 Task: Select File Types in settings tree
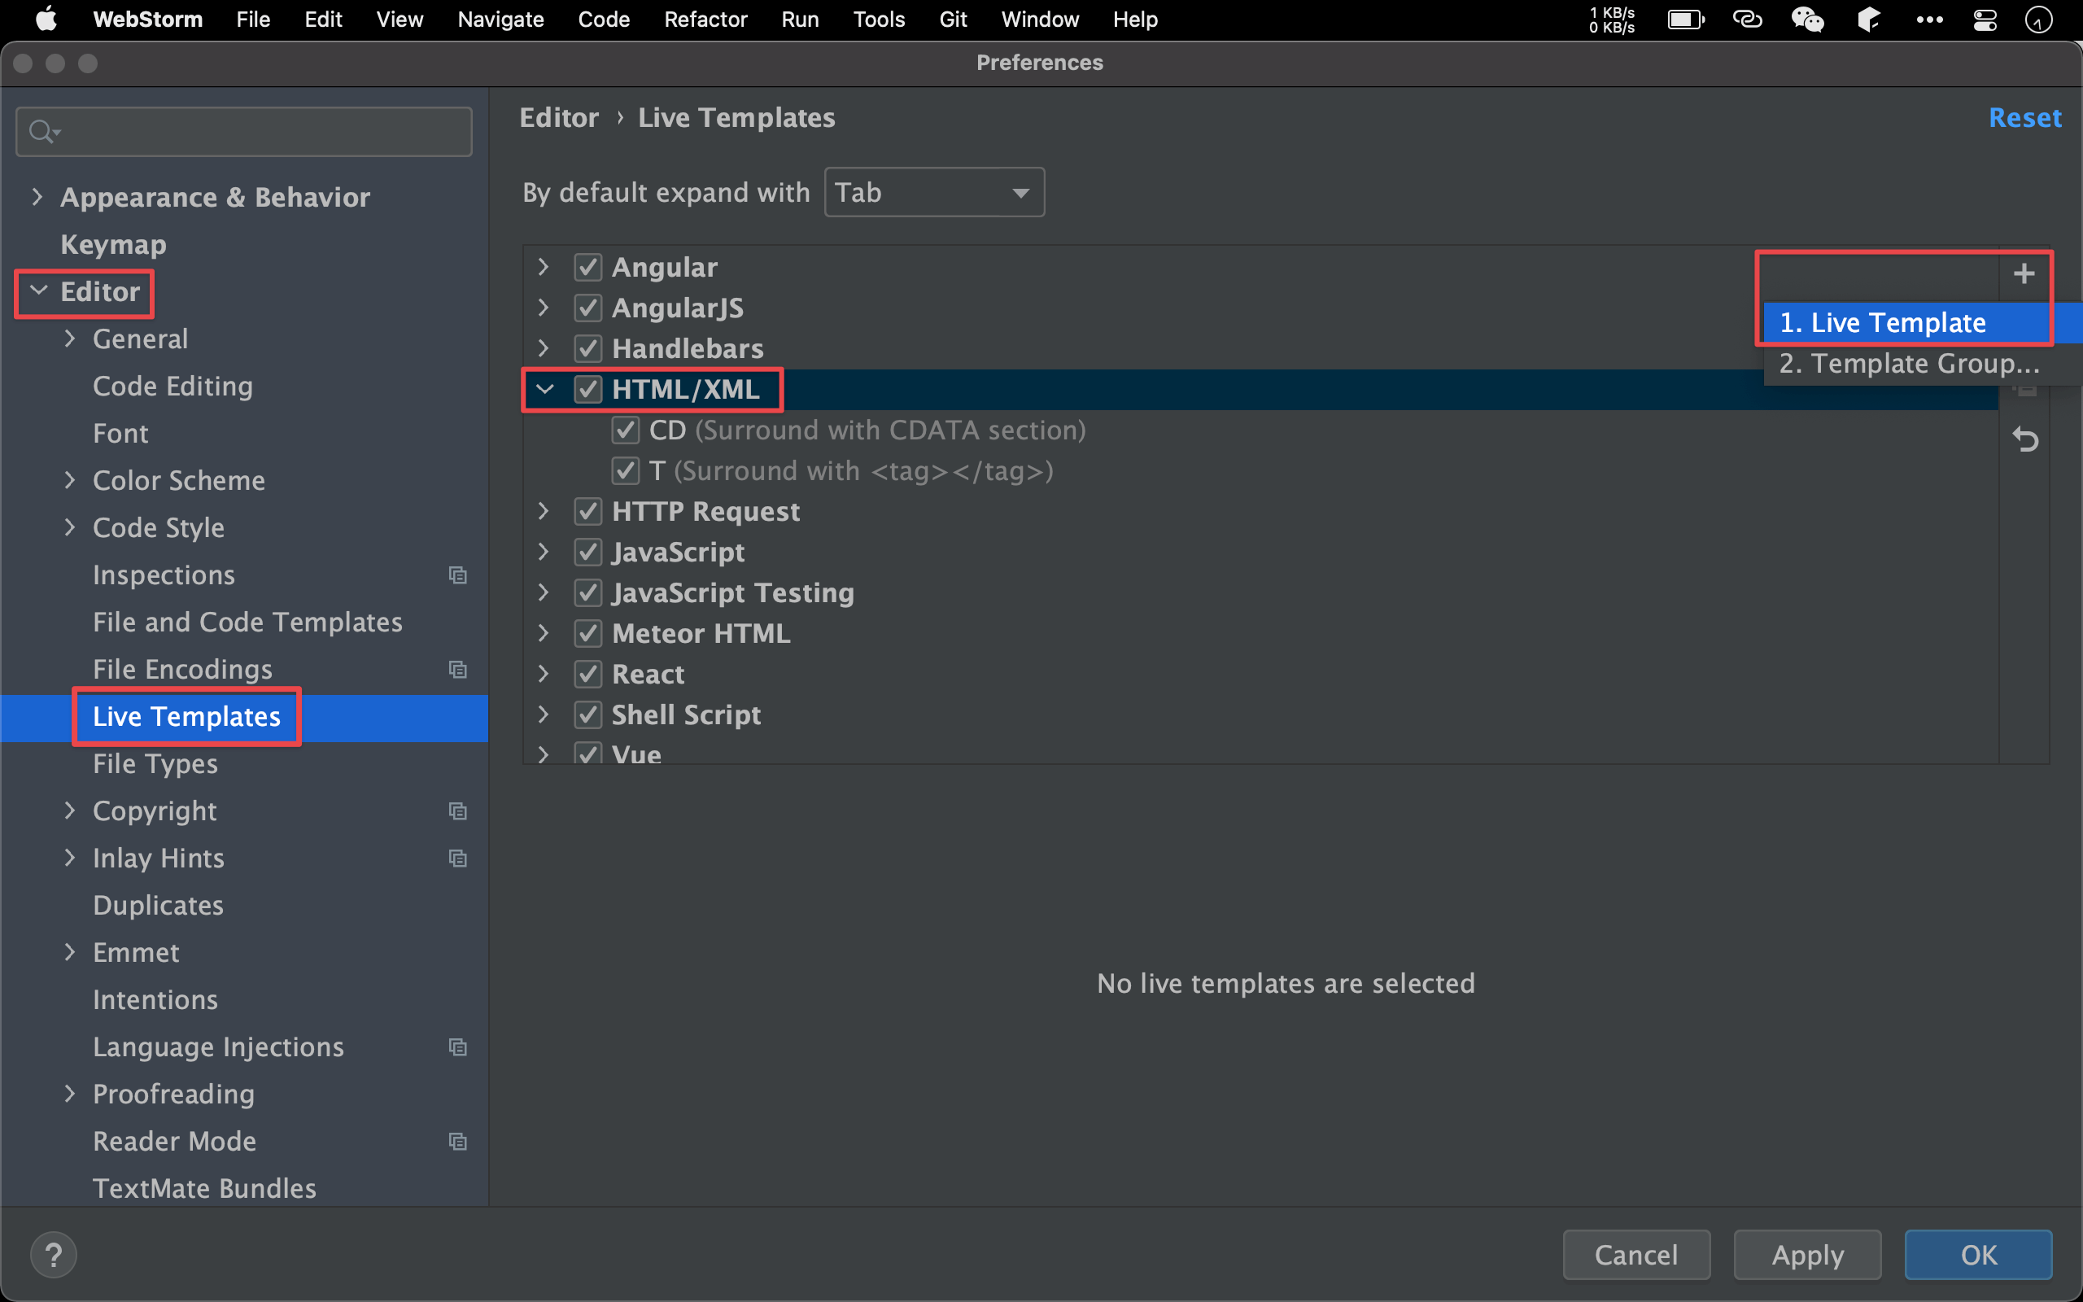coord(155,764)
